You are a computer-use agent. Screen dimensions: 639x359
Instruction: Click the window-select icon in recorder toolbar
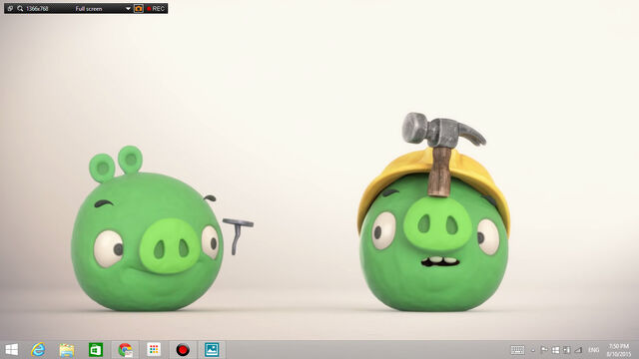coord(10,9)
